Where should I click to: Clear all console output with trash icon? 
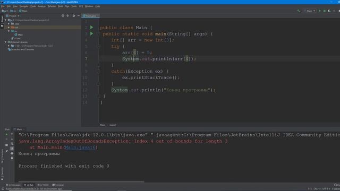12,158
